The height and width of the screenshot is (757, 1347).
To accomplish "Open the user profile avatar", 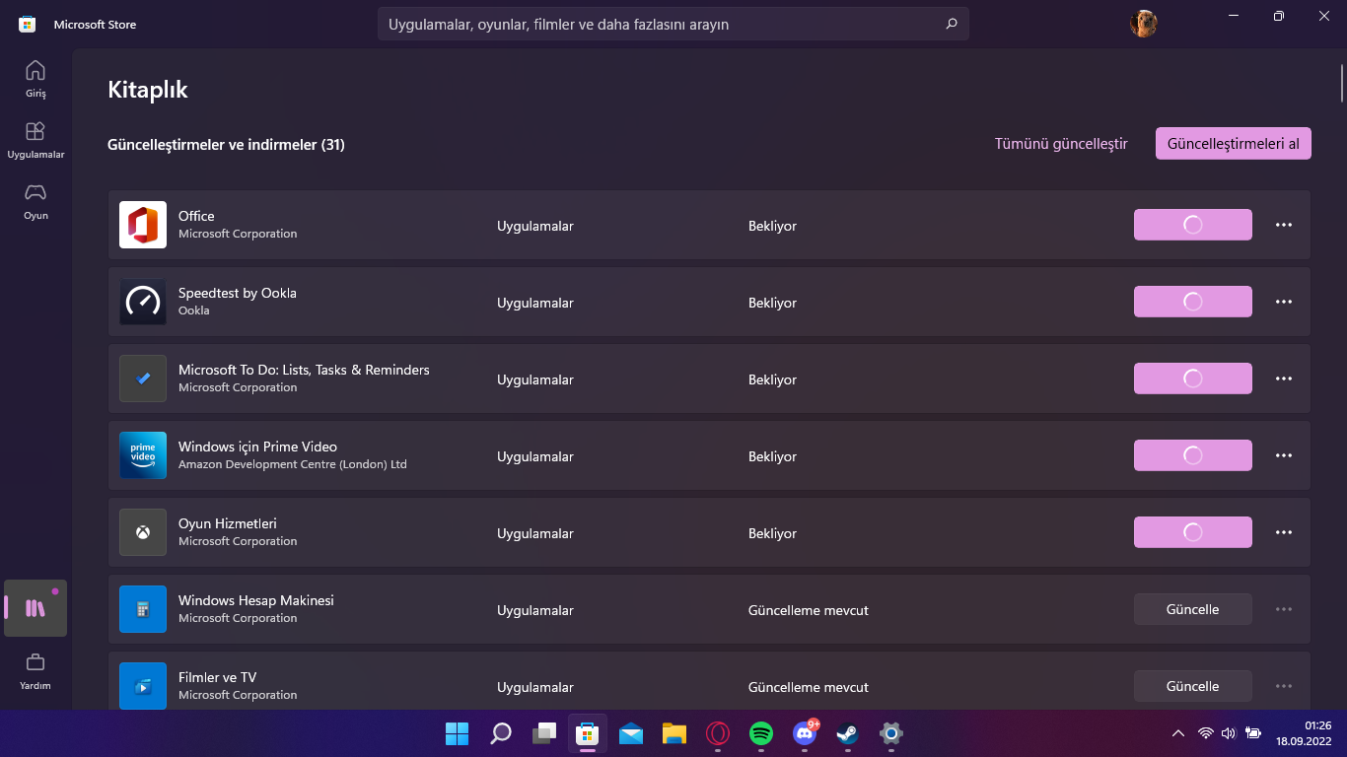I will click(x=1144, y=24).
